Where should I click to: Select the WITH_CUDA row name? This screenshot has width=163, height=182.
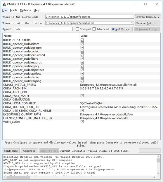point(11,122)
